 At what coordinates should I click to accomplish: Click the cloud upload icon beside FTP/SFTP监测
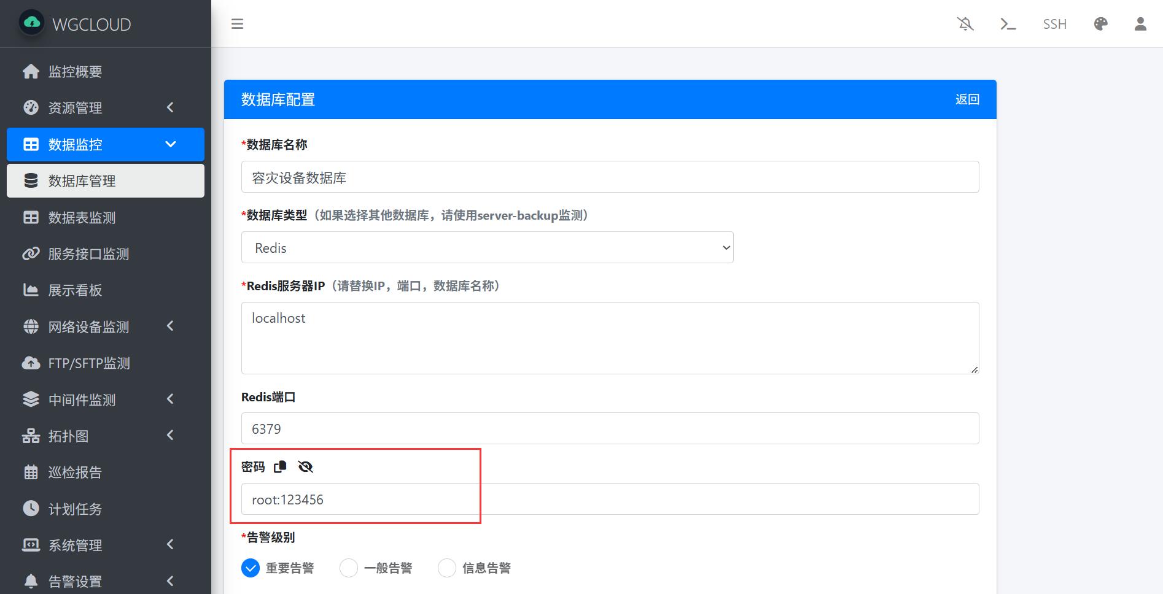(x=31, y=363)
